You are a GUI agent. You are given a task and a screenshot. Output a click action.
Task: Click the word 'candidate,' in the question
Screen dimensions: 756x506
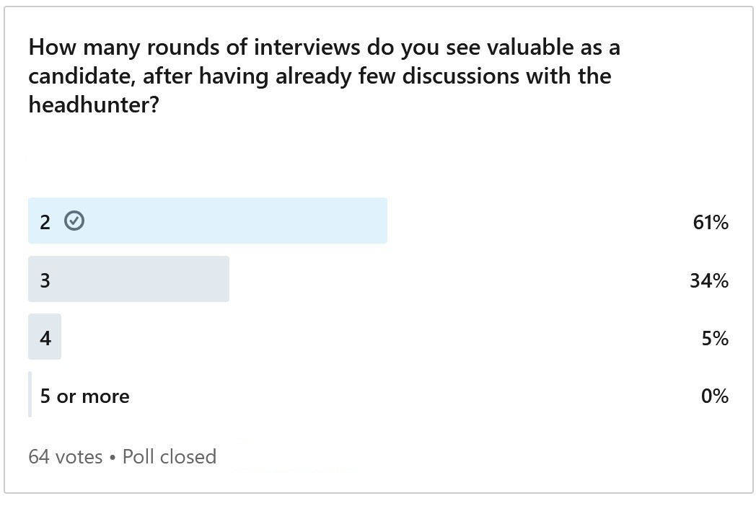pos(82,76)
